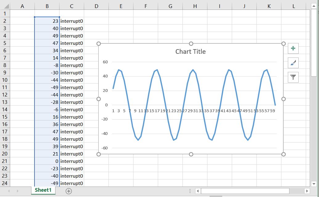319x197 pixels.
Task: Click the horizontal scrollbar thumb
Action: click(x=245, y=191)
